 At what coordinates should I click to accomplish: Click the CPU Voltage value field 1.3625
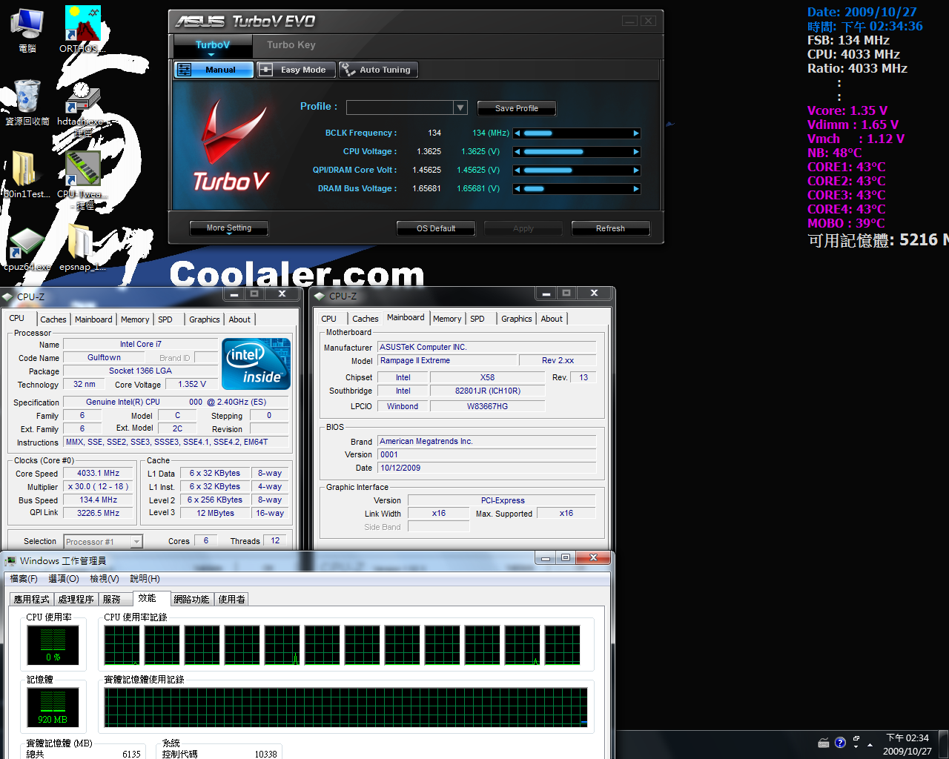[427, 151]
